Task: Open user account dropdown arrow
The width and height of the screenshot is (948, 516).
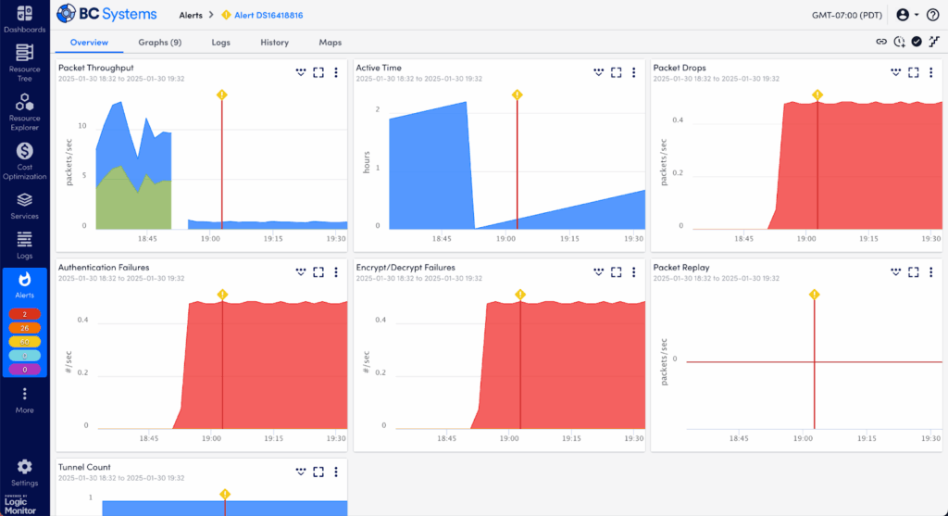Action: click(917, 15)
